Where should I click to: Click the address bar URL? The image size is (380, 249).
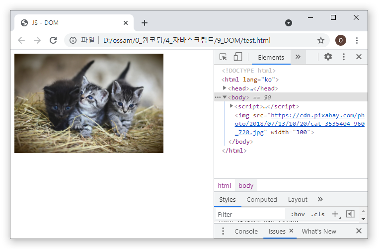pos(187,40)
